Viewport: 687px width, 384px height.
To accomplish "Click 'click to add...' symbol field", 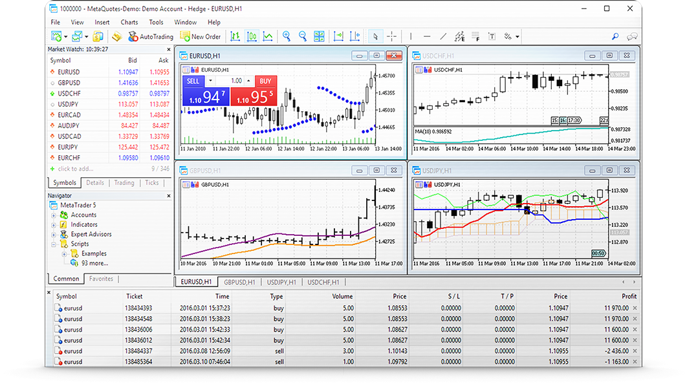I will [75, 169].
